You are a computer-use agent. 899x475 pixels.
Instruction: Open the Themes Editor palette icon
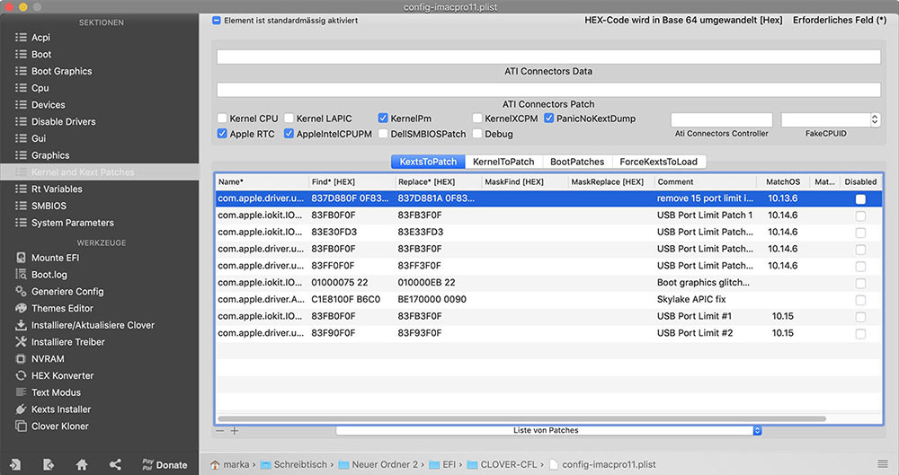[x=22, y=308]
